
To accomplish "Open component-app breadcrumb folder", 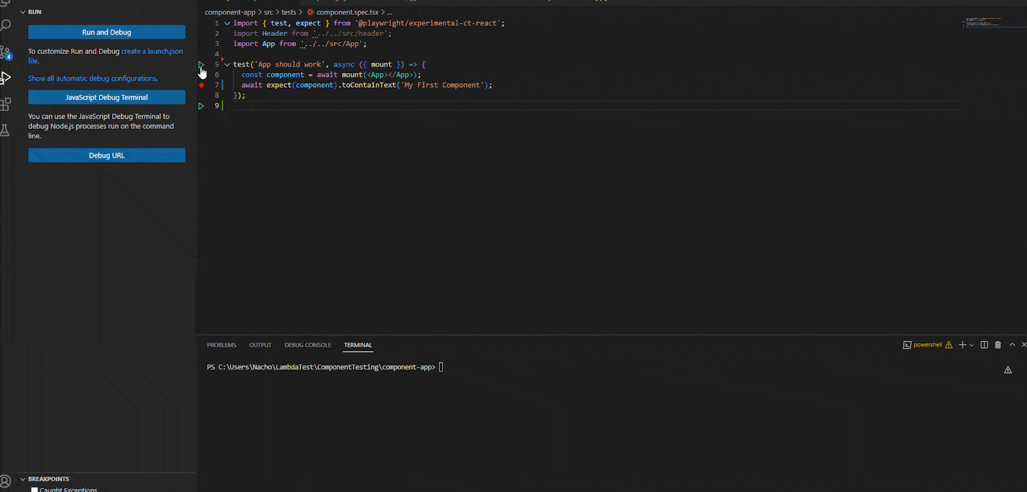I will click(x=230, y=12).
